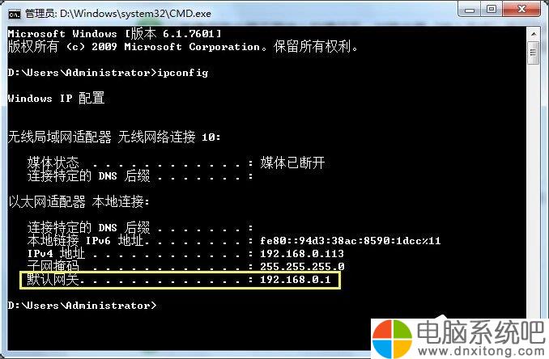Viewport: 549px width, 359px height.
Task: Click the 以太网适配器 本地连接 heading
Action: (79, 201)
